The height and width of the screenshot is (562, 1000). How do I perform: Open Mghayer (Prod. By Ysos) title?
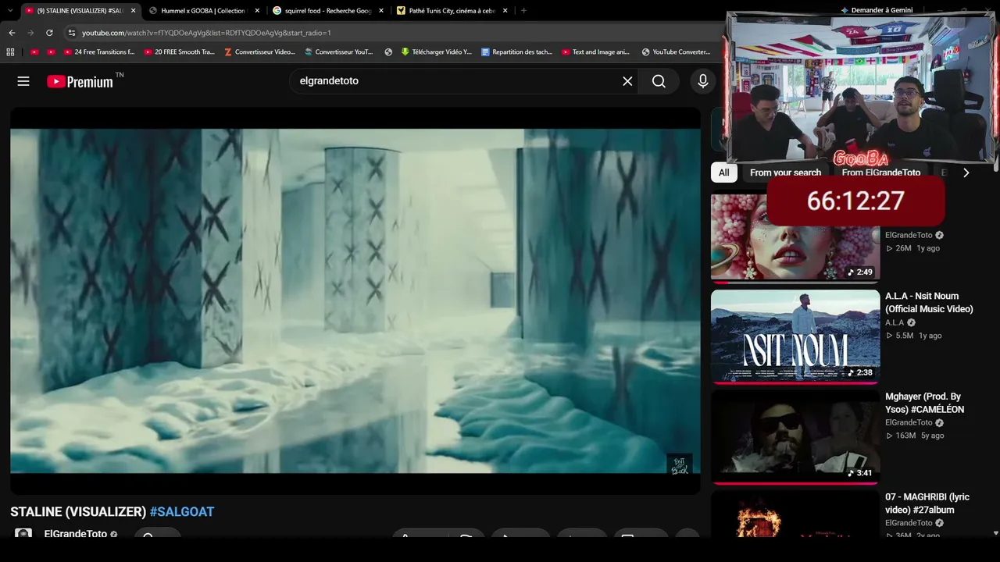click(x=925, y=403)
